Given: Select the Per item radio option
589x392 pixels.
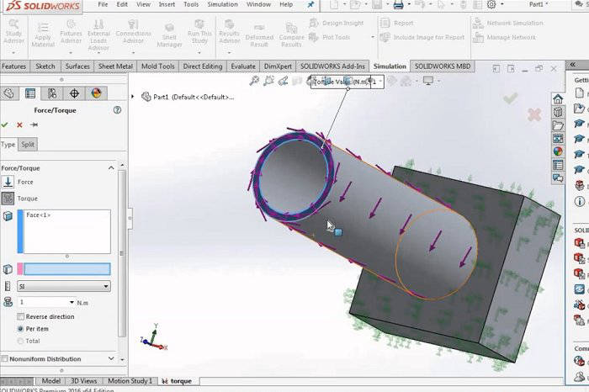Looking at the screenshot, I should point(20,329).
